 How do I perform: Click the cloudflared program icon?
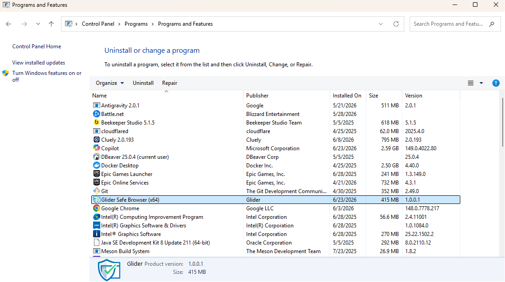pos(96,131)
